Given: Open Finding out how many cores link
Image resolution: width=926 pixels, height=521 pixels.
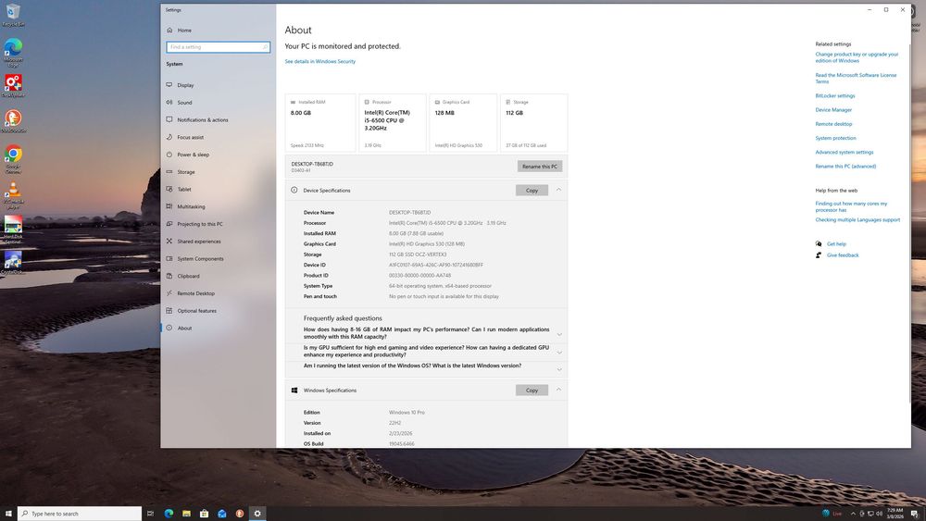Looking at the screenshot, I should coord(851,206).
